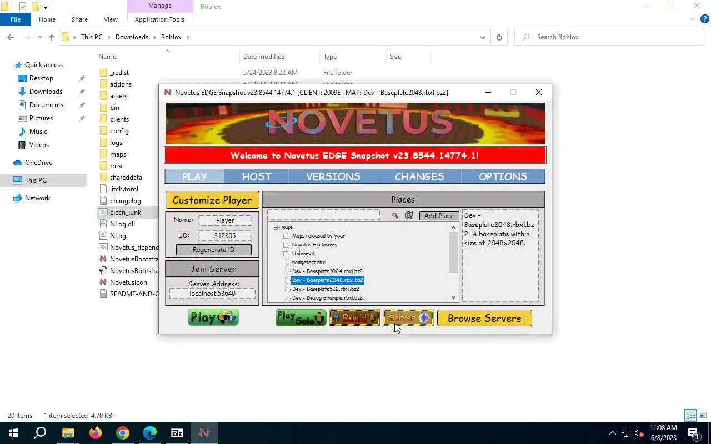711x444 pixels.
Task: Switch to the CHANGES tab
Action: click(x=419, y=176)
